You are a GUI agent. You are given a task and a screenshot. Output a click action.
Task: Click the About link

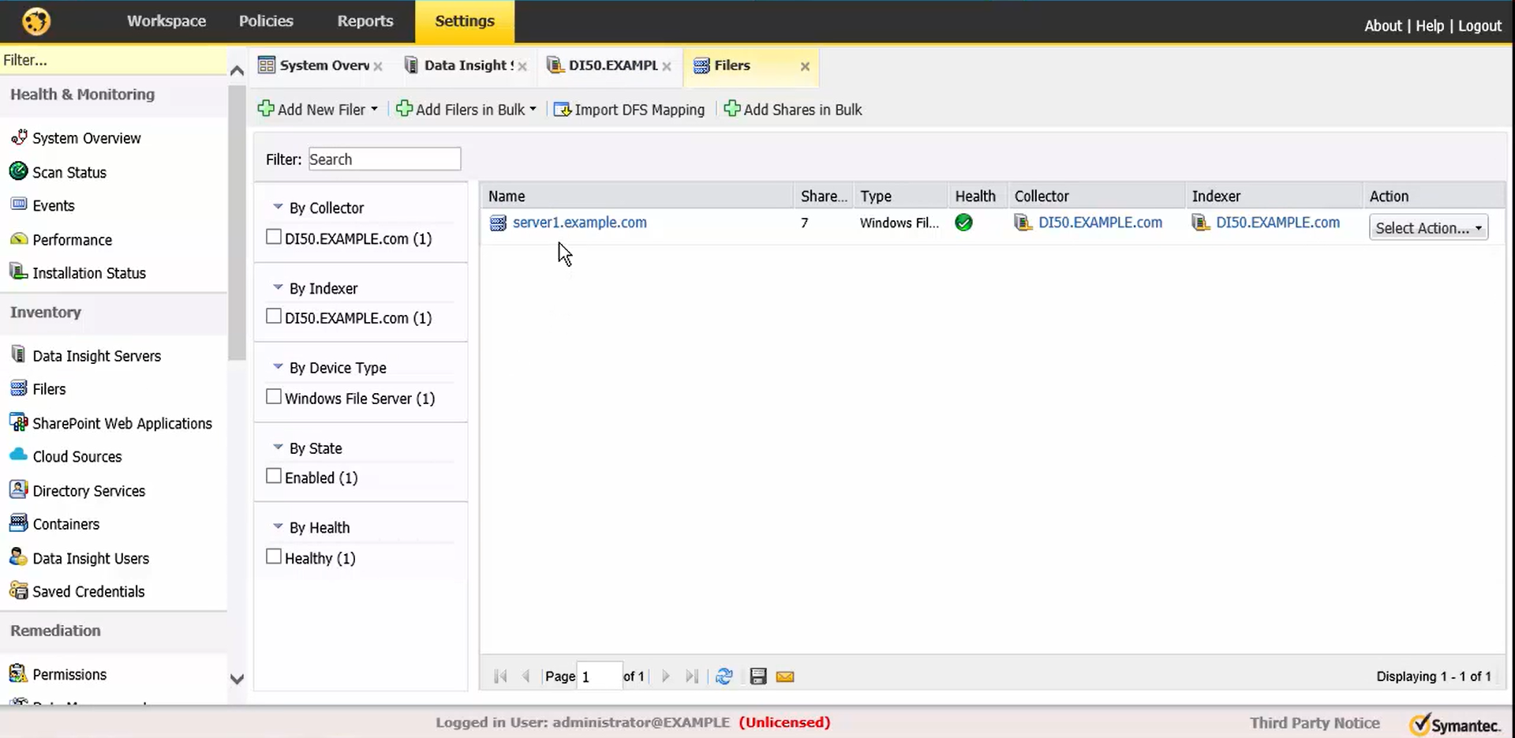point(1383,26)
